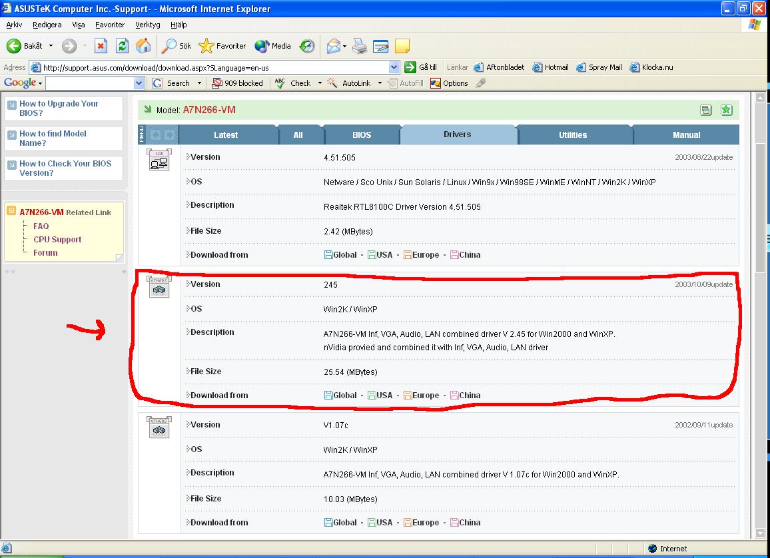Download V1.07c driver from China
The height and width of the screenshot is (558, 770).
tap(466, 523)
